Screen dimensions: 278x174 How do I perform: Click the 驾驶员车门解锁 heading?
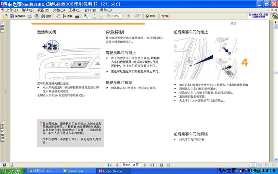119,83
